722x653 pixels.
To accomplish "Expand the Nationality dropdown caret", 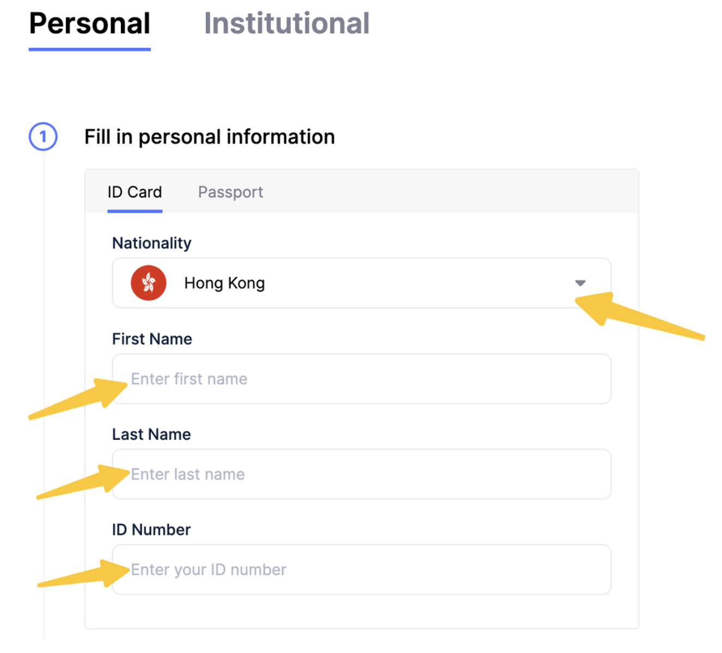I will pos(580,283).
